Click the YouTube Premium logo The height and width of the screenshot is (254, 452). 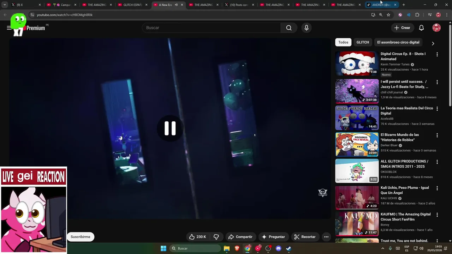point(35,28)
